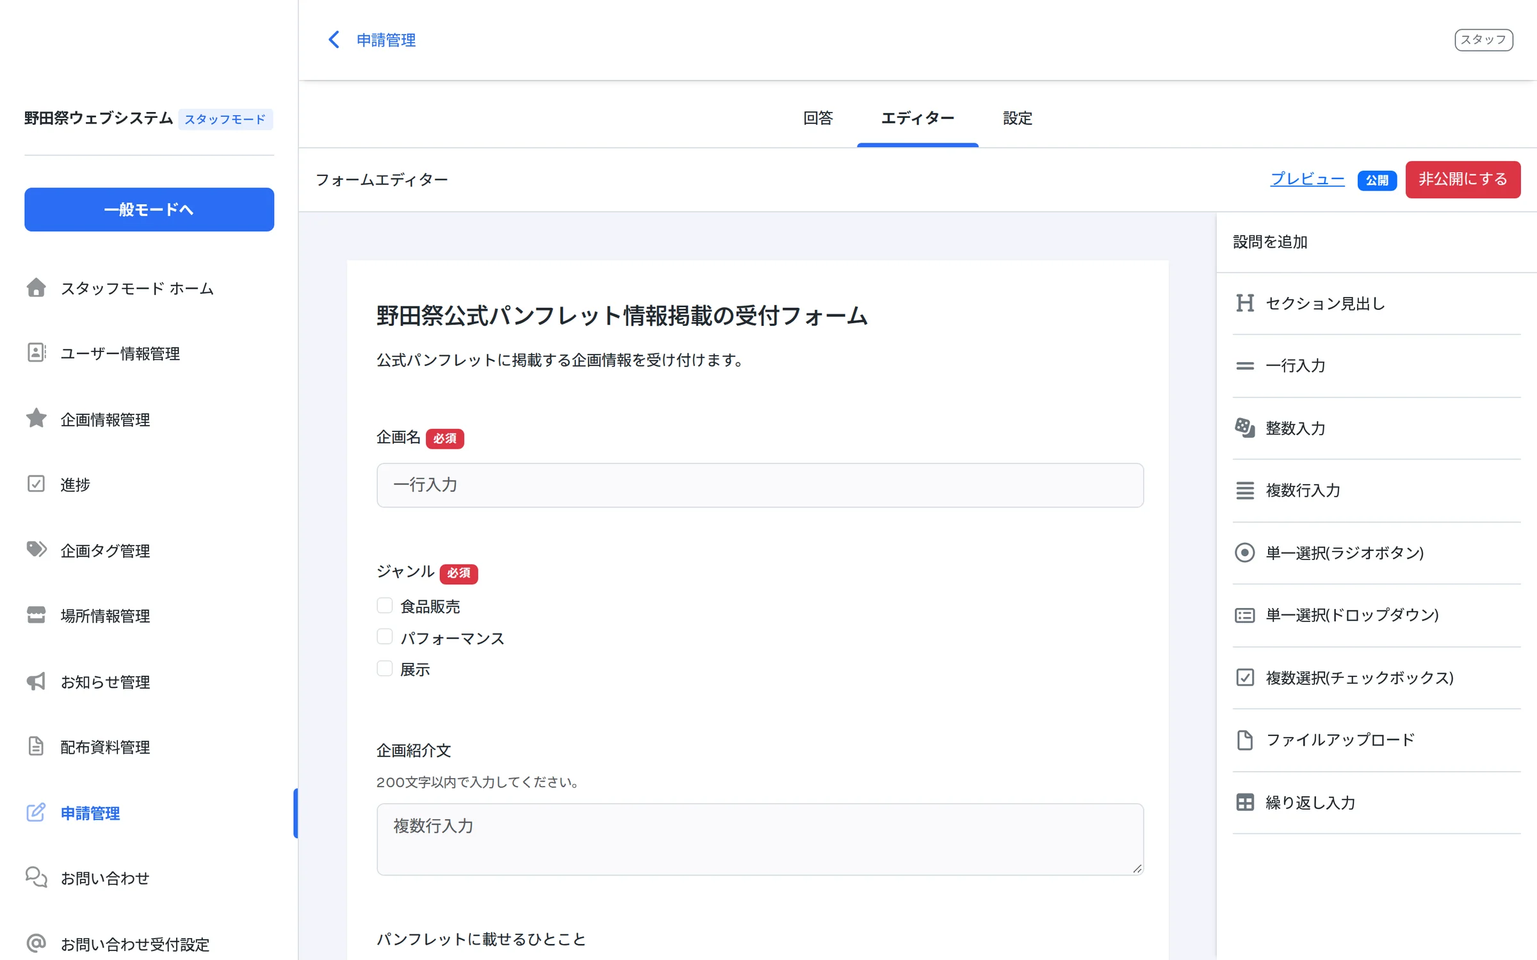
Task: Click the ジャンル question label
Action: coord(405,572)
